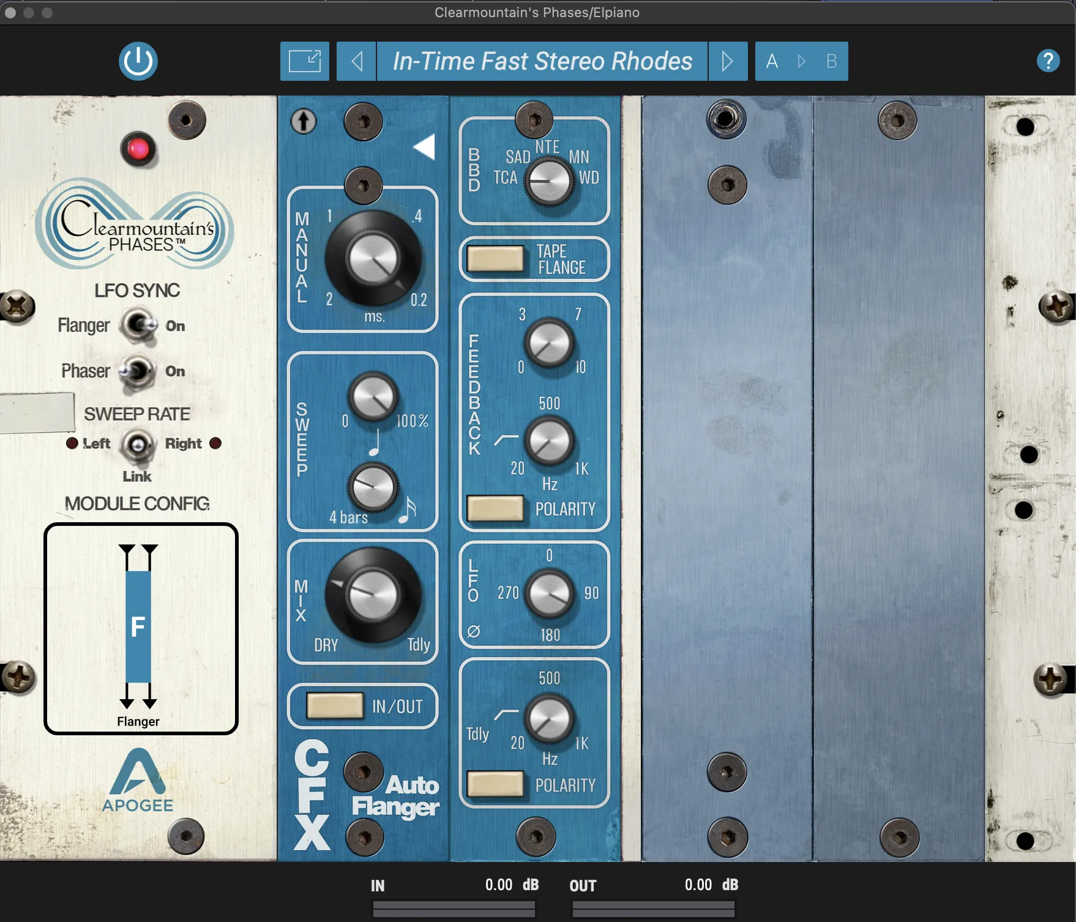The image size is (1076, 922).
Task: Open the help question mark
Action: pyautogui.click(x=1048, y=61)
